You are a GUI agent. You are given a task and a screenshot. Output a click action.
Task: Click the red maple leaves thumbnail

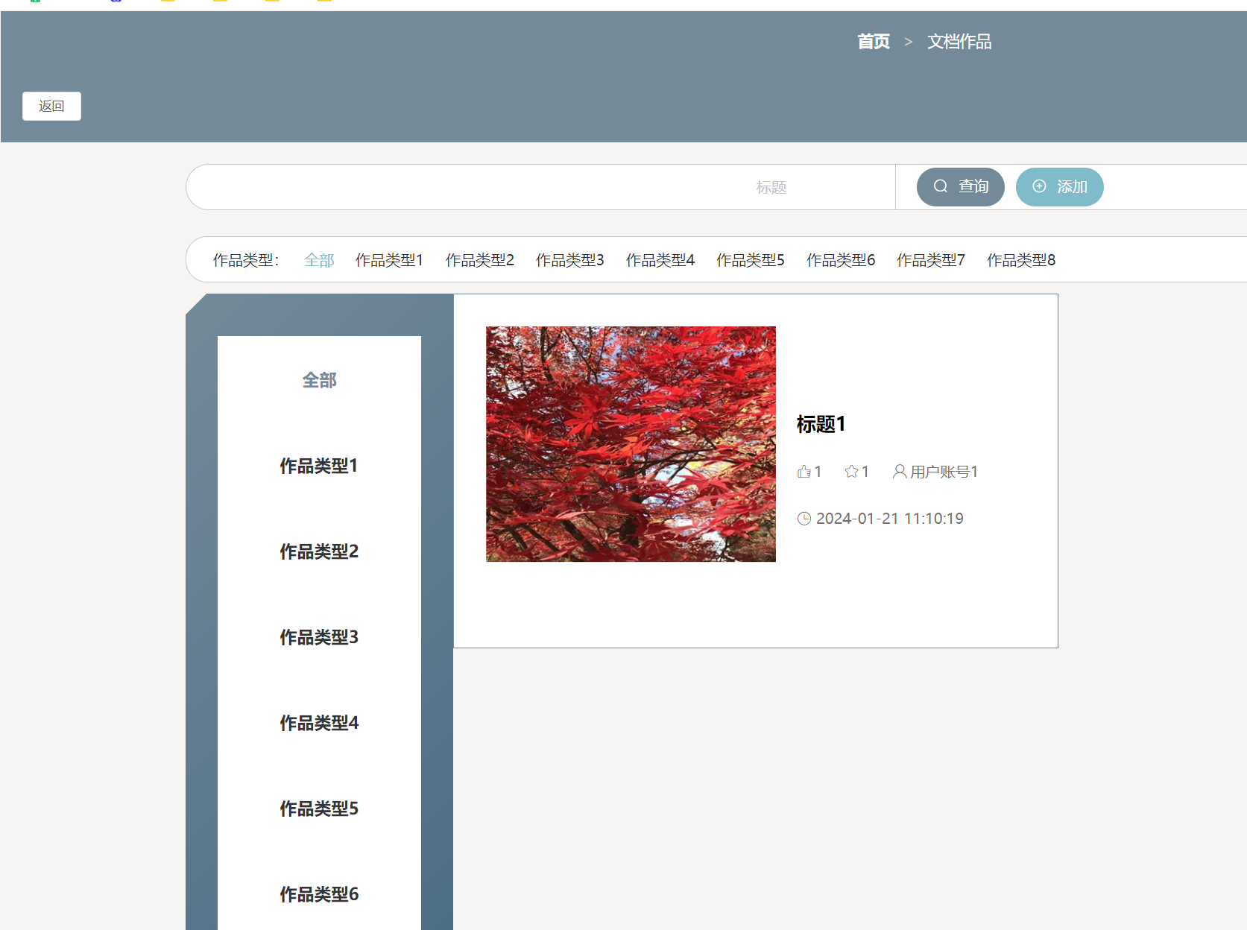click(x=631, y=443)
